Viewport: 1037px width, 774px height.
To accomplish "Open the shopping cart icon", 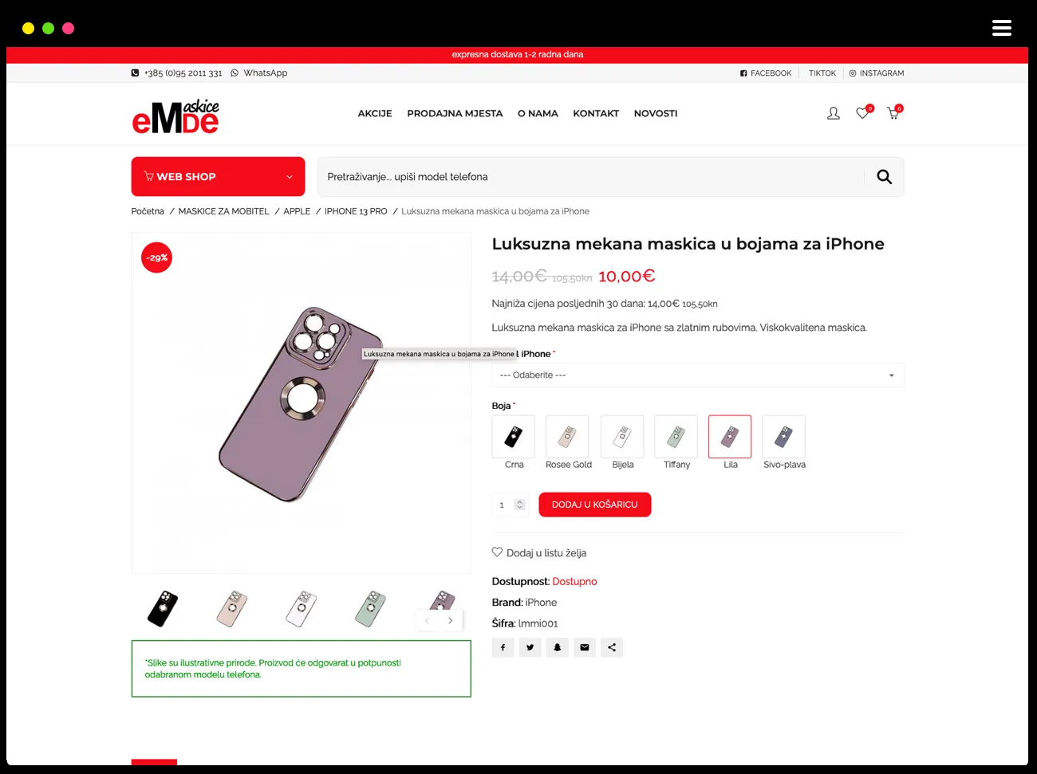I will click(x=893, y=113).
